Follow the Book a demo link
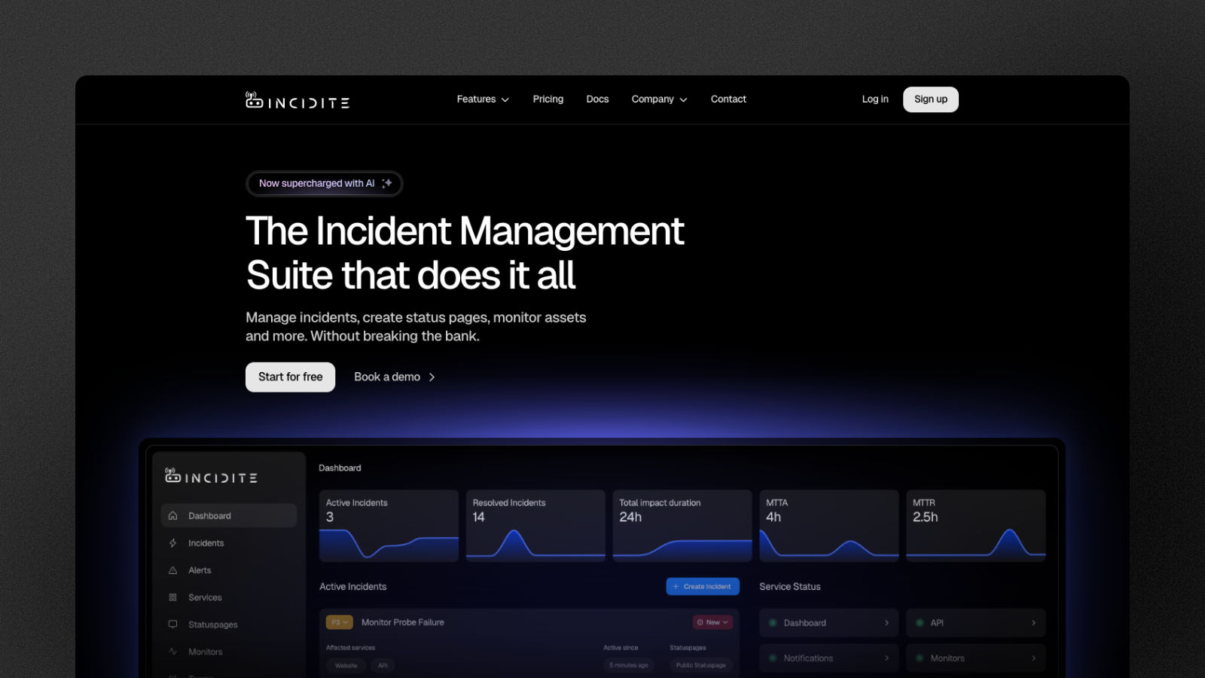Screen dimensions: 1205x678 pyautogui.click(x=386, y=377)
